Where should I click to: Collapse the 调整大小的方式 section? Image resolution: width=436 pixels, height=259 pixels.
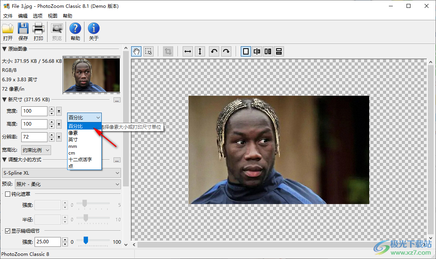[4, 159]
